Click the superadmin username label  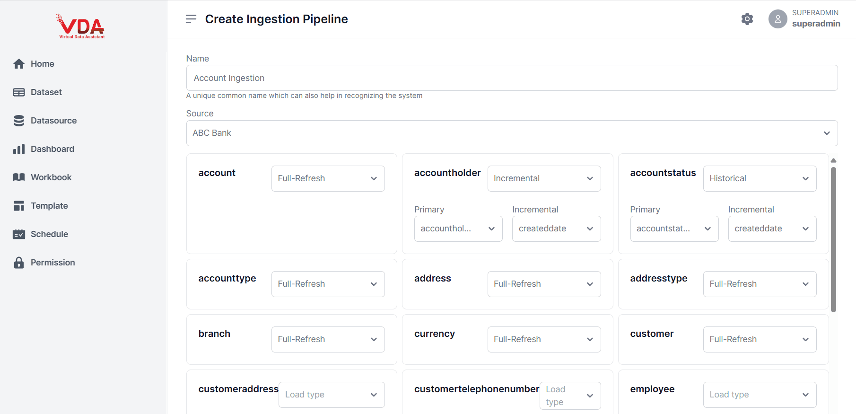(x=816, y=24)
